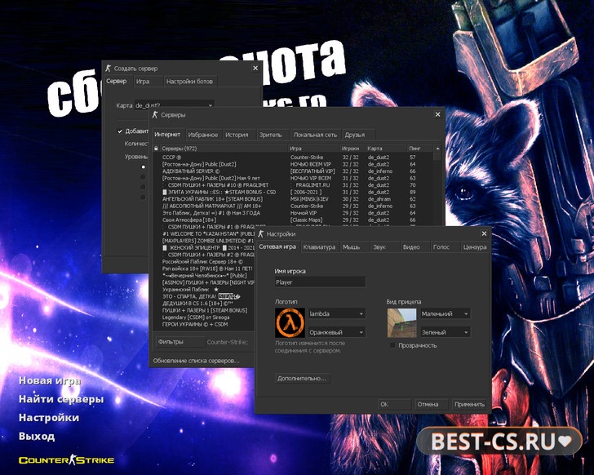
Task: Switch to the Цензура tab
Action: coord(475,247)
